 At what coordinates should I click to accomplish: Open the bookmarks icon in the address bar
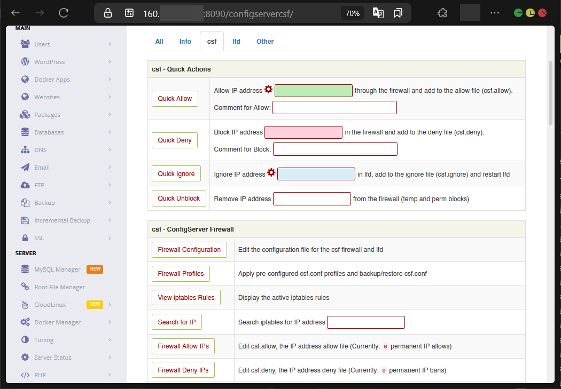click(x=398, y=13)
